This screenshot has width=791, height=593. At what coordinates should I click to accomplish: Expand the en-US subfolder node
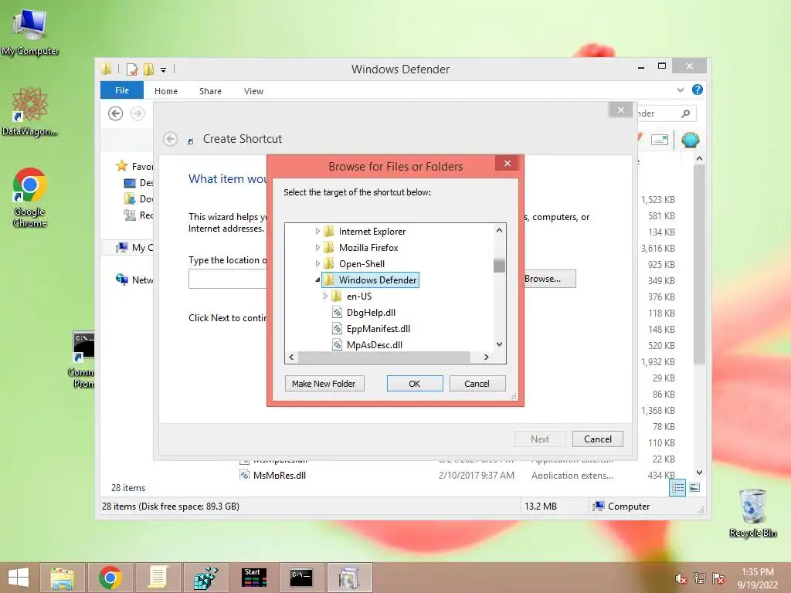[325, 296]
